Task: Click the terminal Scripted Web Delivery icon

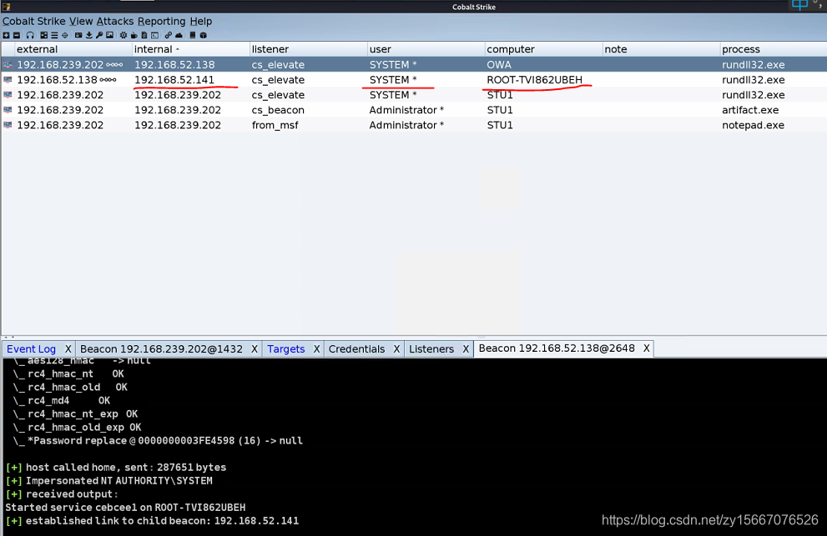Action: (x=154, y=35)
